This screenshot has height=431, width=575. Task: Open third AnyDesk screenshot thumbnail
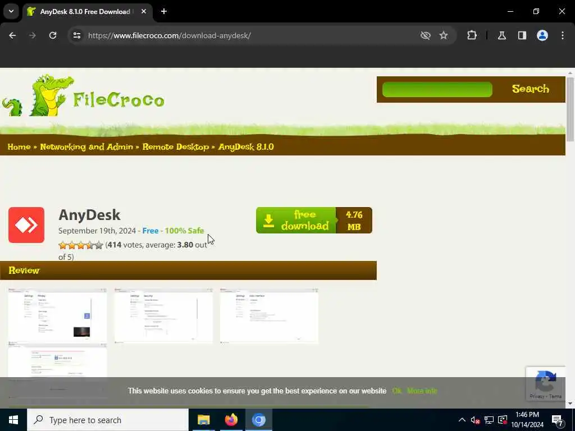(x=269, y=315)
